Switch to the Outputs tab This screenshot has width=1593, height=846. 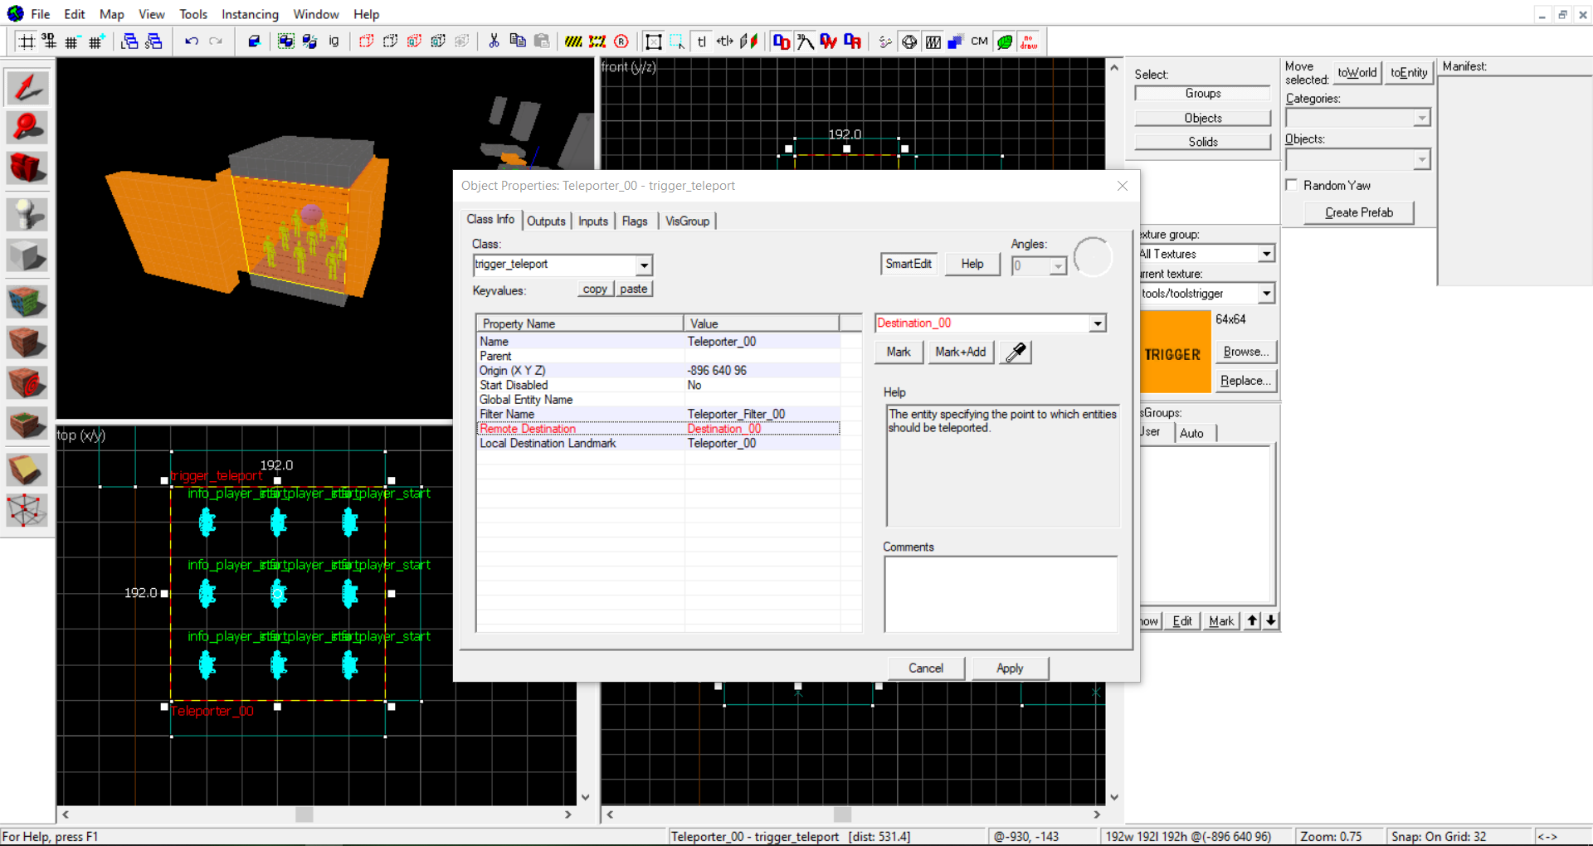pyautogui.click(x=546, y=221)
